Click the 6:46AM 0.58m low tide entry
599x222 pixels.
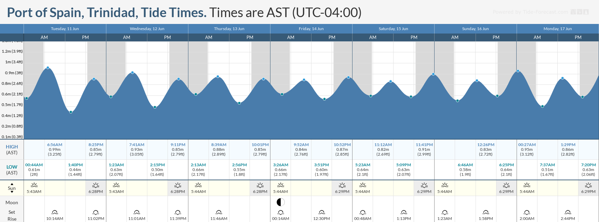[465, 170]
